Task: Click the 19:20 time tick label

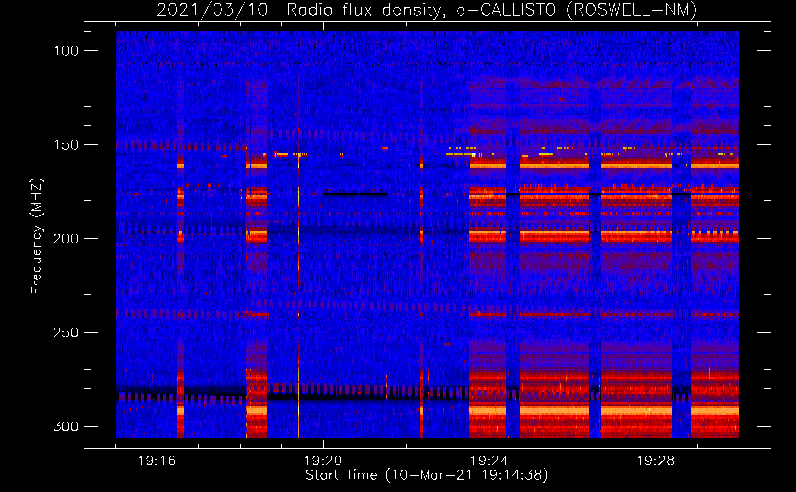Action: pyautogui.click(x=323, y=461)
